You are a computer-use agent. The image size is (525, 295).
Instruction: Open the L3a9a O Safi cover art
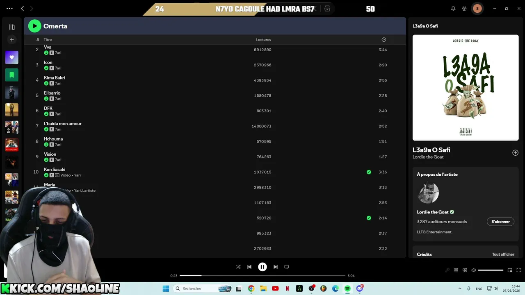coord(466,88)
